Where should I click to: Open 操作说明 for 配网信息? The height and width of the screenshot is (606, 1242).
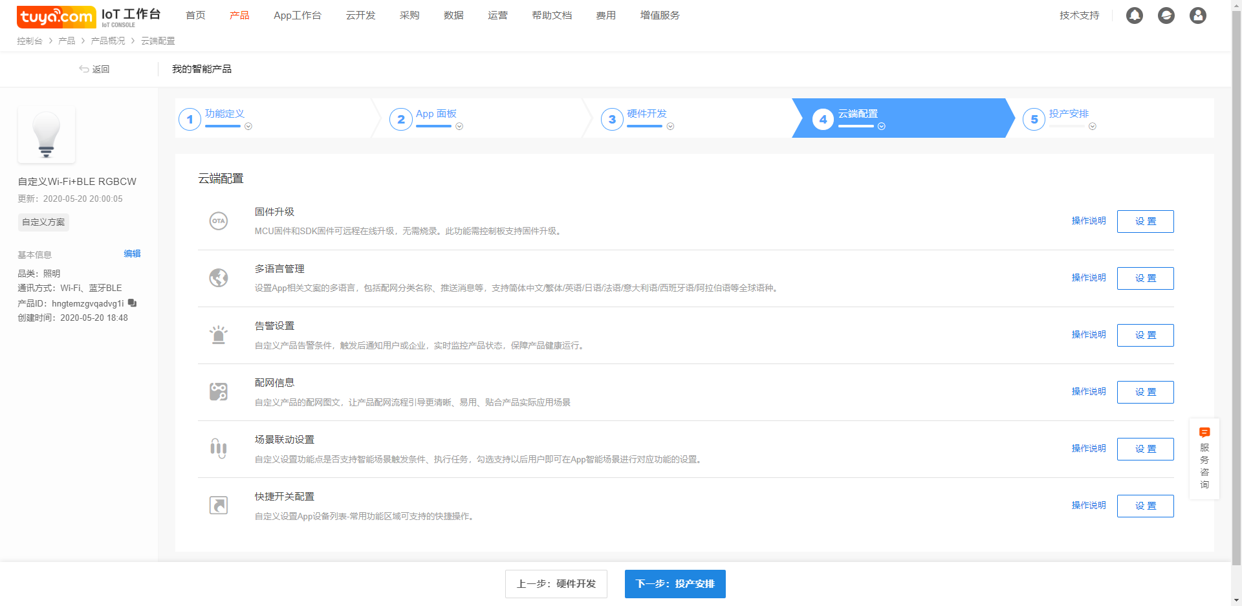click(x=1089, y=392)
